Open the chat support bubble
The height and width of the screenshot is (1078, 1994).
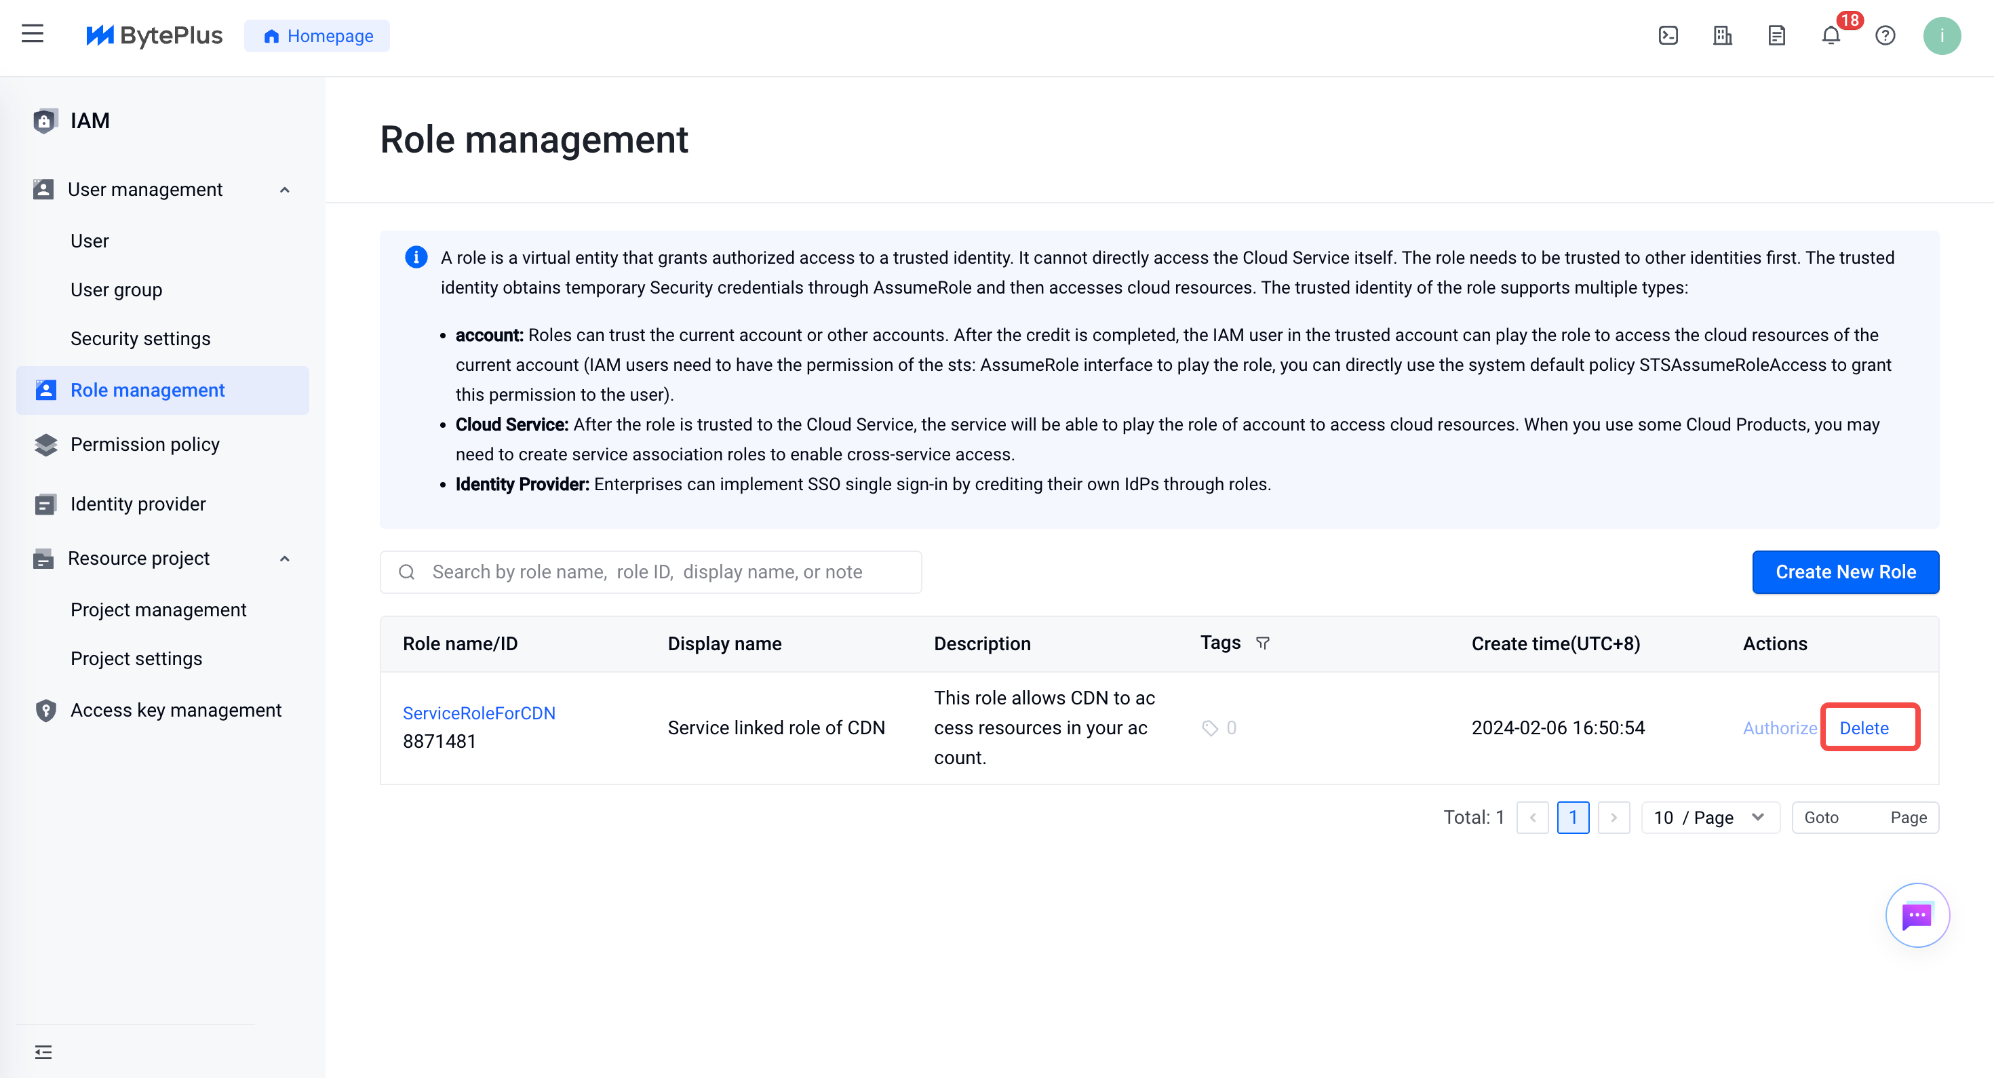pos(1917,915)
